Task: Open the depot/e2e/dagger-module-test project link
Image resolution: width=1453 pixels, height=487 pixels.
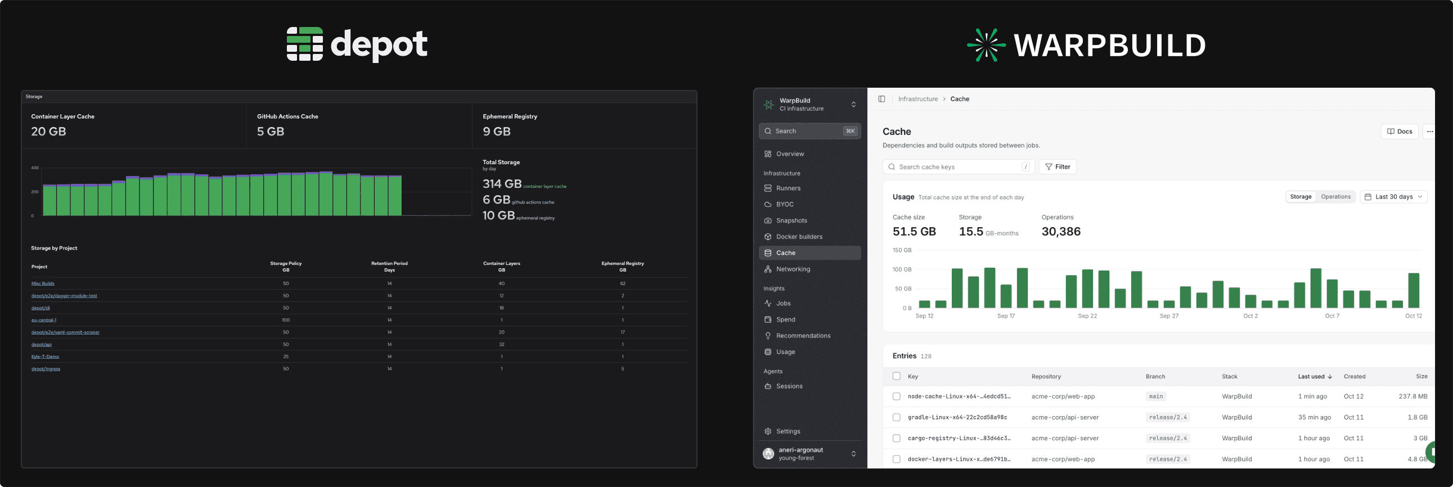Action: pyautogui.click(x=64, y=296)
